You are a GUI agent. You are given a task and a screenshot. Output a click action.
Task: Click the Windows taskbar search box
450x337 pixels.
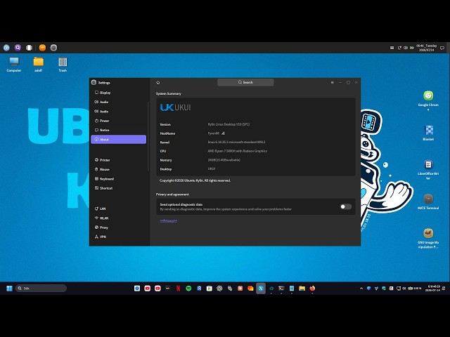[x=41, y=289]
